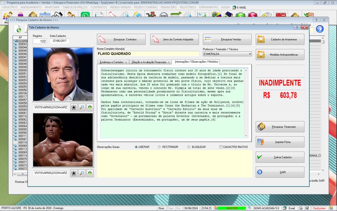Open the TABELA DE PREÇOS menu
Image resolution: width=337 pixels, height=211 pixels.
tap(75, 7)
